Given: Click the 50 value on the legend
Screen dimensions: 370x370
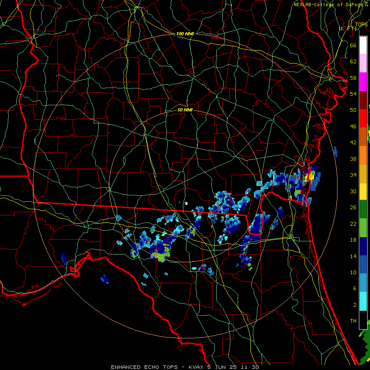Looking at the screenshot, I should pyautogui.click(x=353, y=110).
